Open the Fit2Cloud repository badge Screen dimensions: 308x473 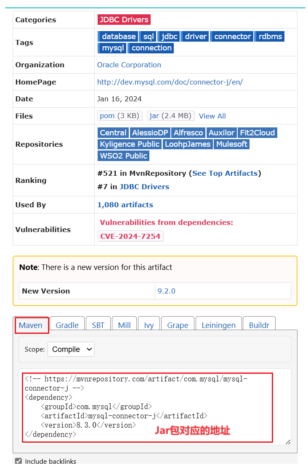(257, 133)
